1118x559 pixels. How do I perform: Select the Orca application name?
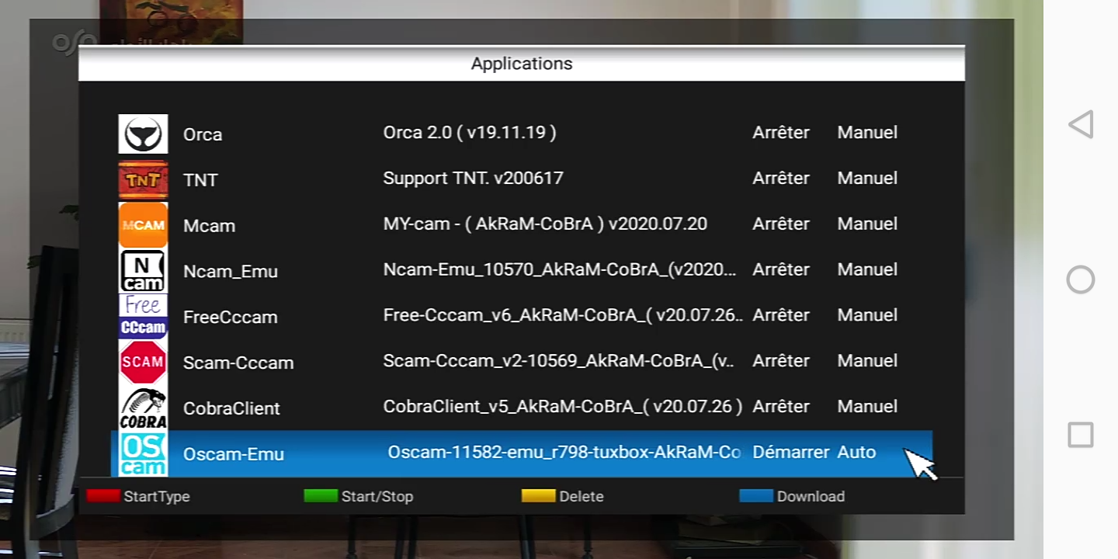(x=203, y=135)
